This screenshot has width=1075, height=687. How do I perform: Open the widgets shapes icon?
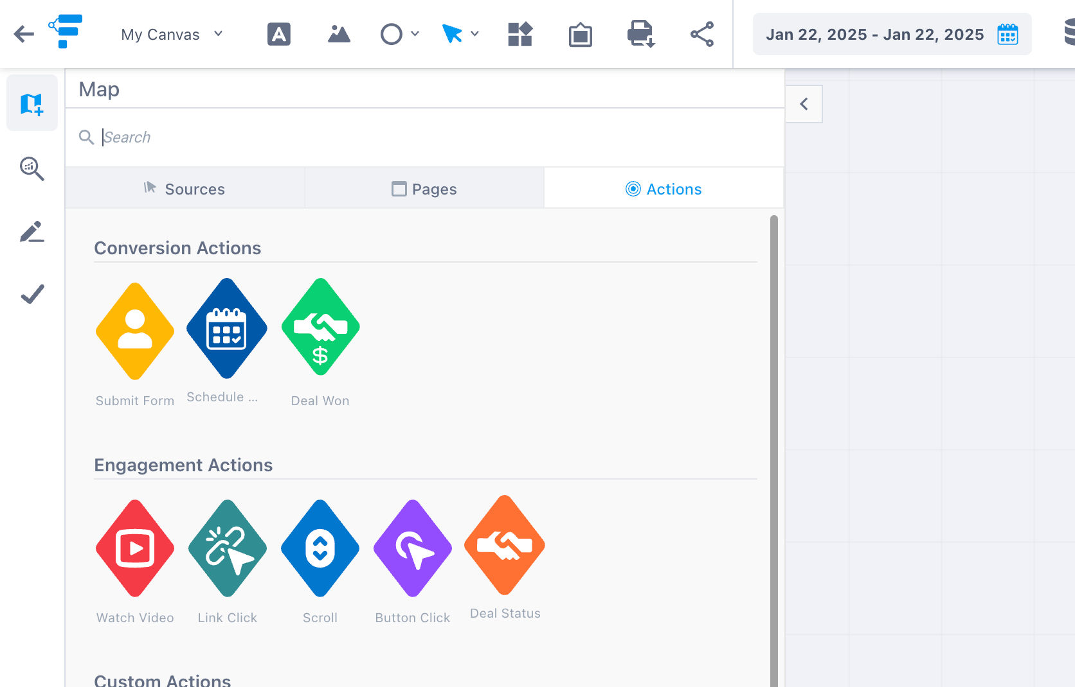point(520,34)
